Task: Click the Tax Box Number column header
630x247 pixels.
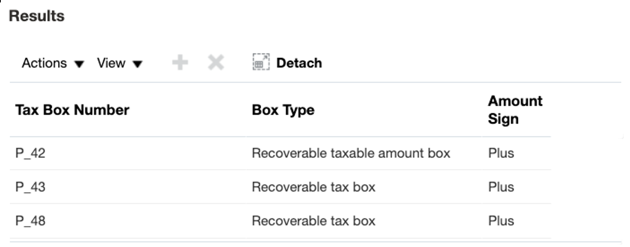Action: [x=71, y=110]
